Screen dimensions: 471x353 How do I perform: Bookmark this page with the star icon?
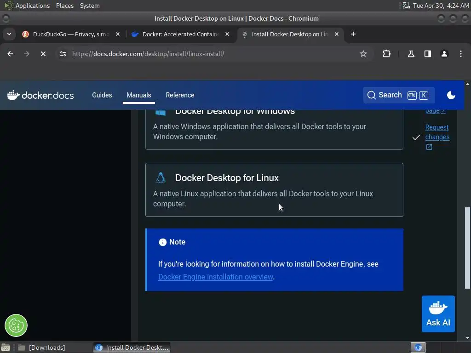(363, 54)
